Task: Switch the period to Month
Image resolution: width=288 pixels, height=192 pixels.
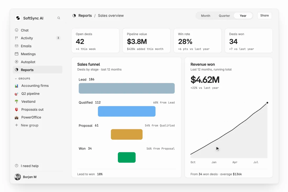Action: coord(206,16)
